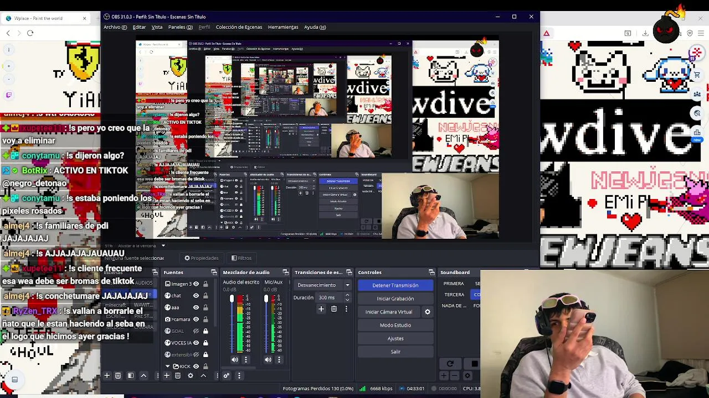Hide the Imagen 3 source
The width and height of the screenshot is (709, 398).
[x=196, y=284]
